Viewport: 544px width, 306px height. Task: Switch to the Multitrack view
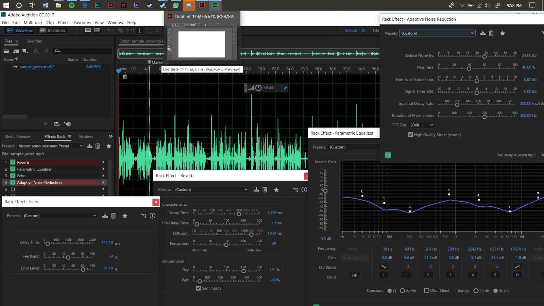pos(53,30)
